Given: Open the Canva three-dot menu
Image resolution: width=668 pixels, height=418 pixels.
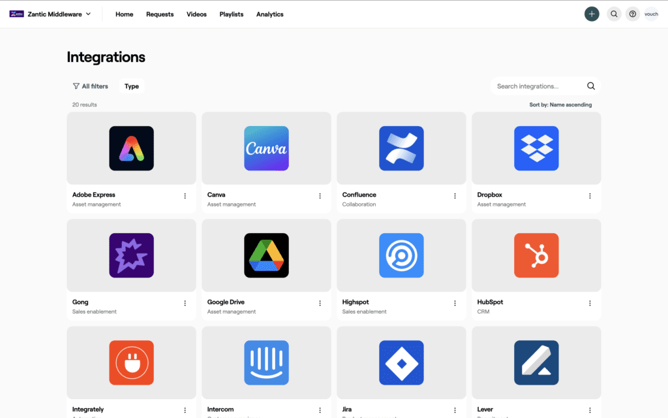Looking at the screenshot, I should tap(320, 196).
